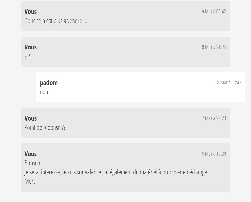Screen dimensions: 251x202
Task: Click 'Vous' on the 9 Mar message
Action: pyautogui.click(x=31, y=12)
